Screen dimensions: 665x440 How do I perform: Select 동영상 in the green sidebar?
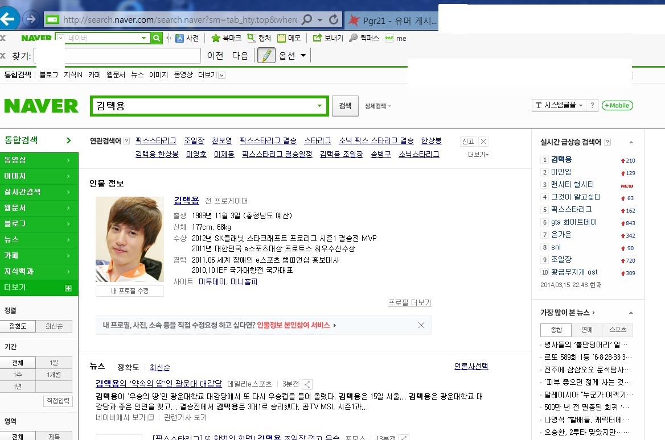coord(39,160)
